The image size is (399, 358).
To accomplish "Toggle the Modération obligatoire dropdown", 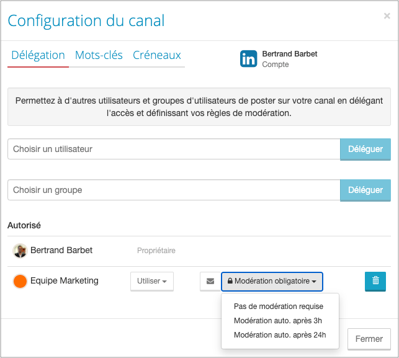I will (272, 282).
